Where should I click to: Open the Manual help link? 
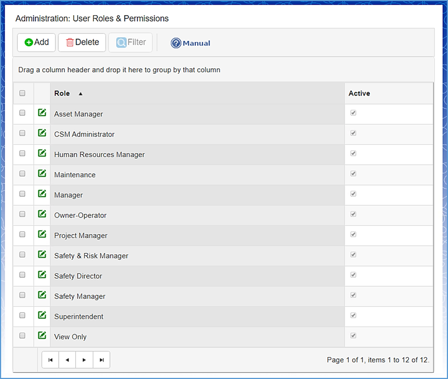coord(190,43)
